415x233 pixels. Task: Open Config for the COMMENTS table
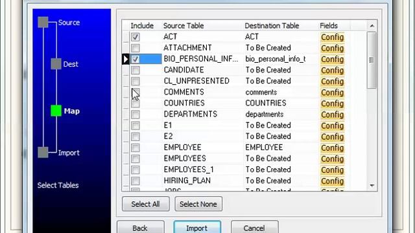[333, 93]
